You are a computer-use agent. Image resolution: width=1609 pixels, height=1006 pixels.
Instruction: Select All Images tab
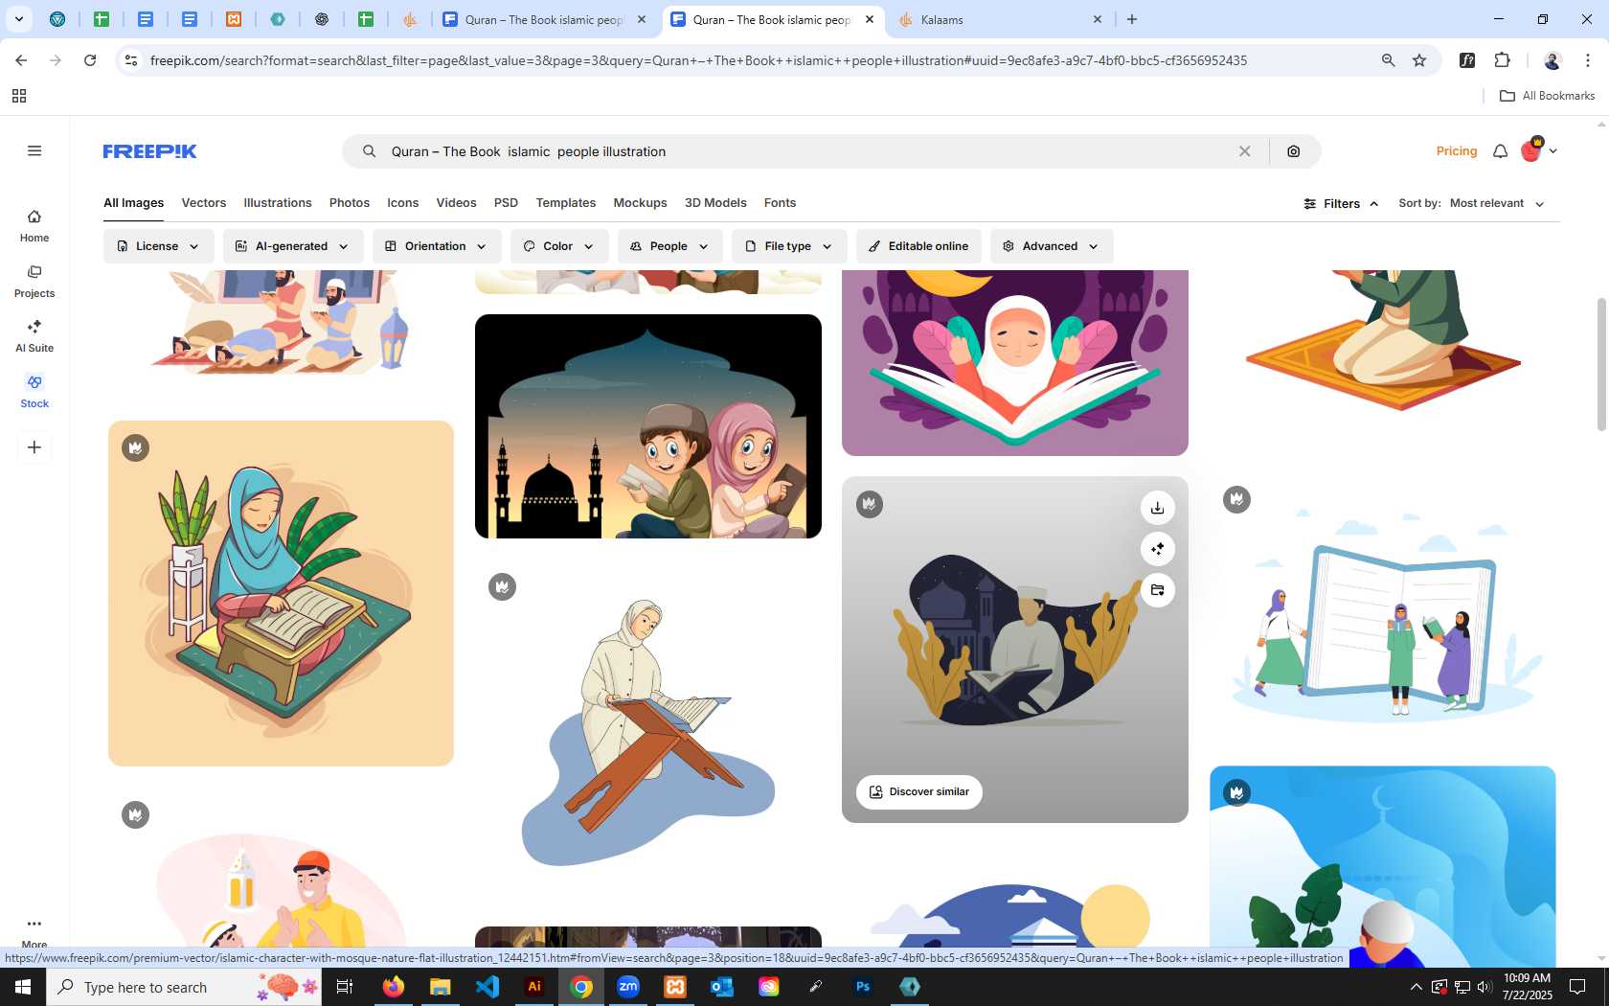(133, 203)
